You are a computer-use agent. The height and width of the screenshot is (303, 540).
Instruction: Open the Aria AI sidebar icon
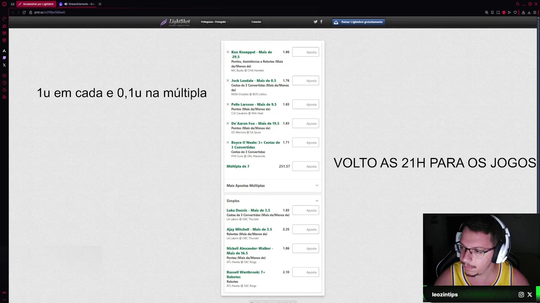(x=4, y=50)
